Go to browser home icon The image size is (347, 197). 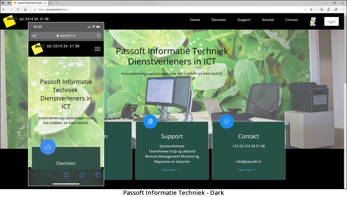click(x=25, y=10)
